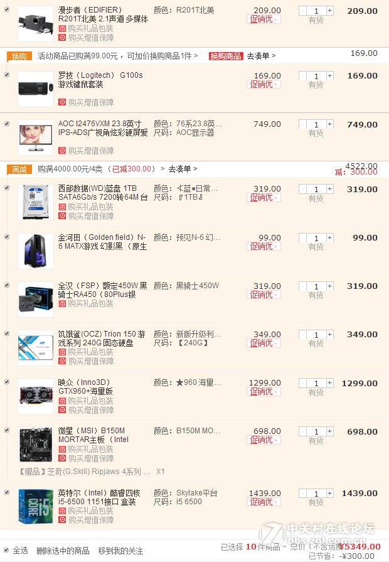Click warranty icon under AOC monitor
This screenshot has width=389, height=562.
point(62,151)
